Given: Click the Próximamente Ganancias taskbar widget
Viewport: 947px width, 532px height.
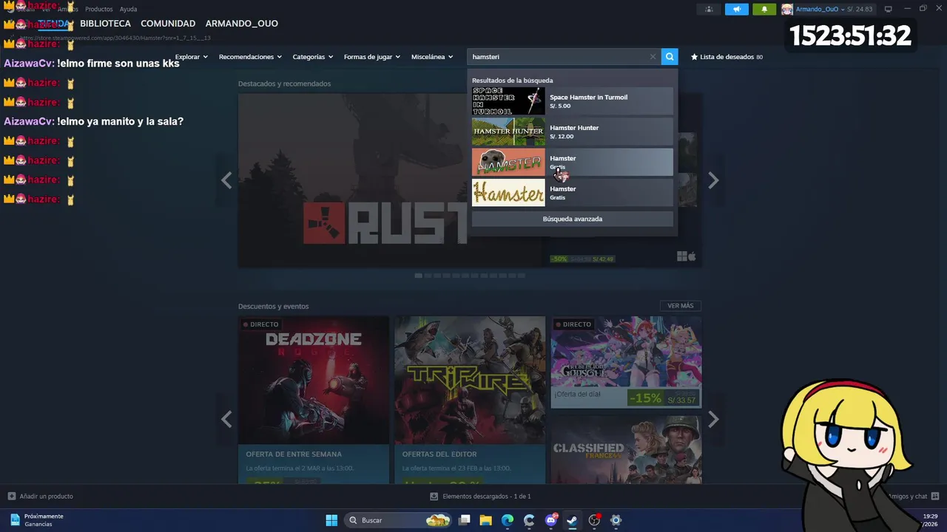Looking at the screenshot, I should pos(37,520).
